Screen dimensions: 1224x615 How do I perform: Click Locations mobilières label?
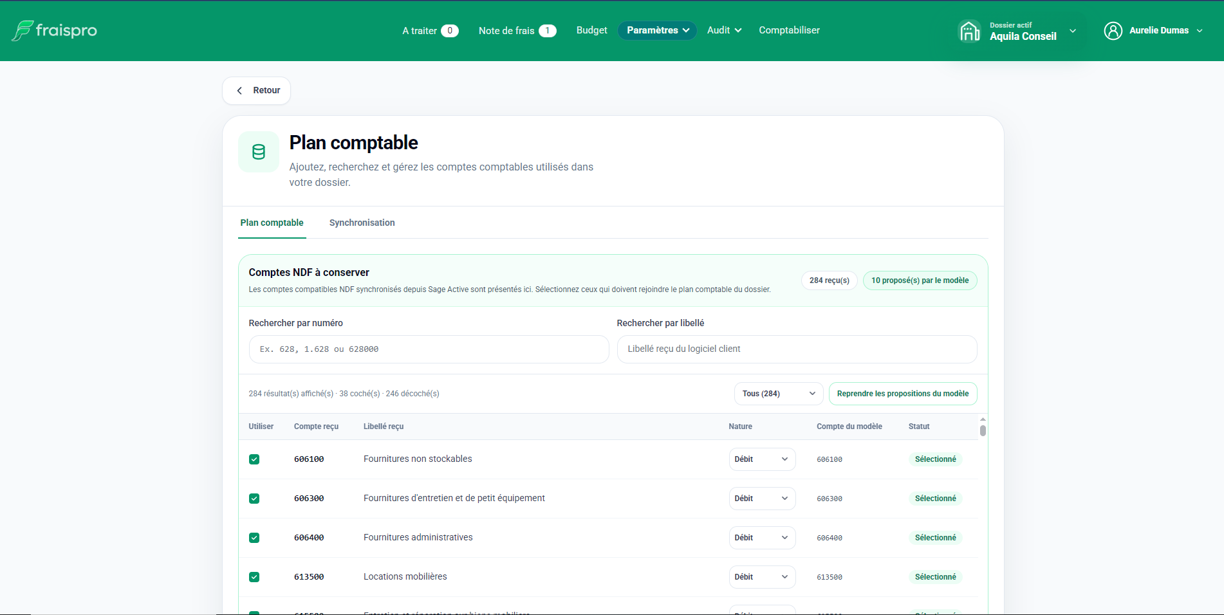(x=405, y=576)
